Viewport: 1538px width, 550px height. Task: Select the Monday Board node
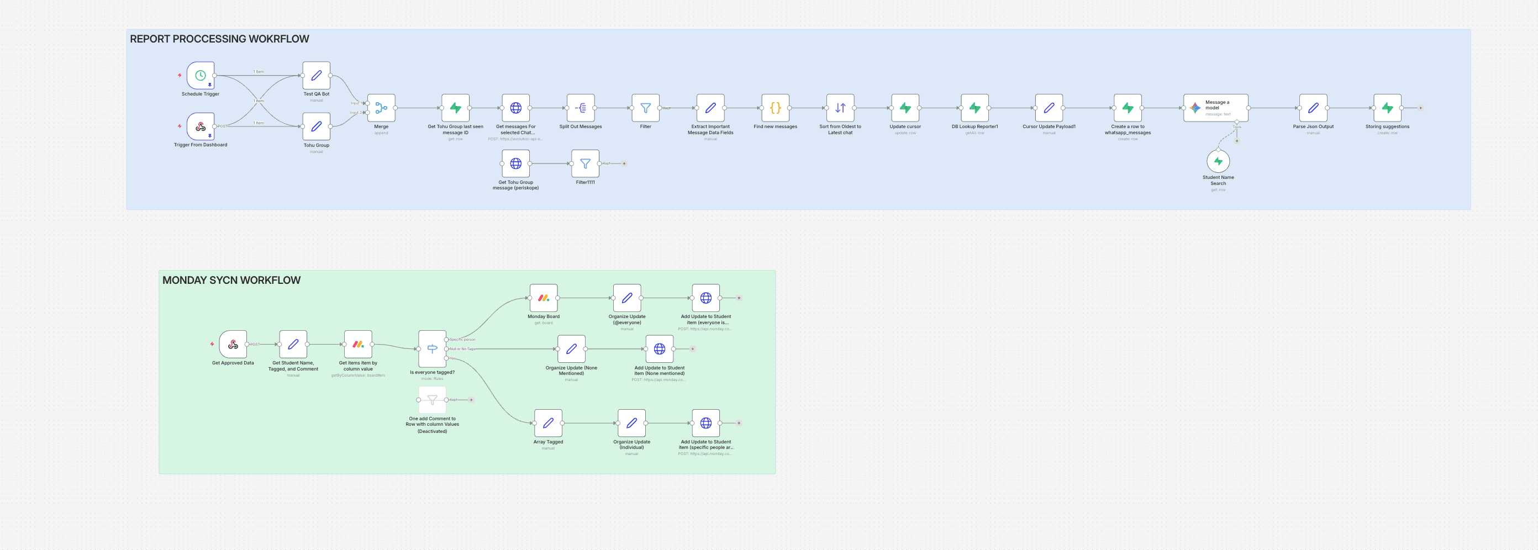[543, 298]
